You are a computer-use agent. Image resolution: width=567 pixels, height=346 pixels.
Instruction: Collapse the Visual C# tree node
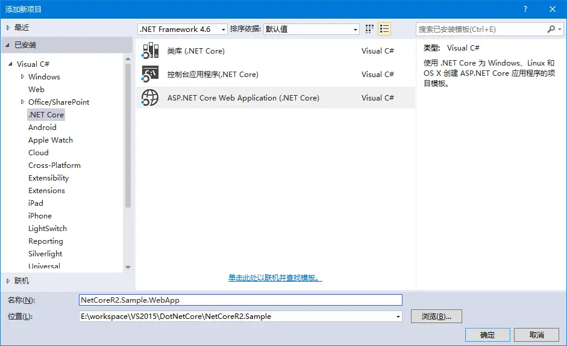10,64
